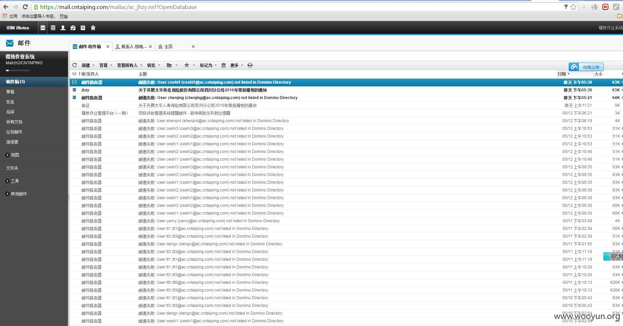The width and height of the screenshot is (623, 326).
Task: Expand the 工具 section in sidebar
Action: pos(7,181)
